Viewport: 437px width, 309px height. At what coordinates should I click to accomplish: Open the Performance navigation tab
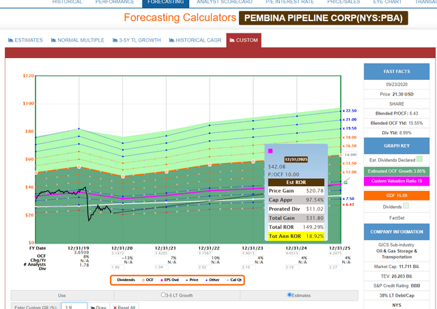[115, 2]
